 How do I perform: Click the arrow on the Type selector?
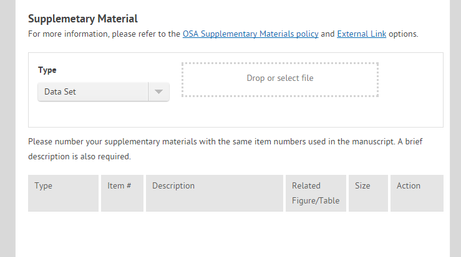(x=158, y=91)
